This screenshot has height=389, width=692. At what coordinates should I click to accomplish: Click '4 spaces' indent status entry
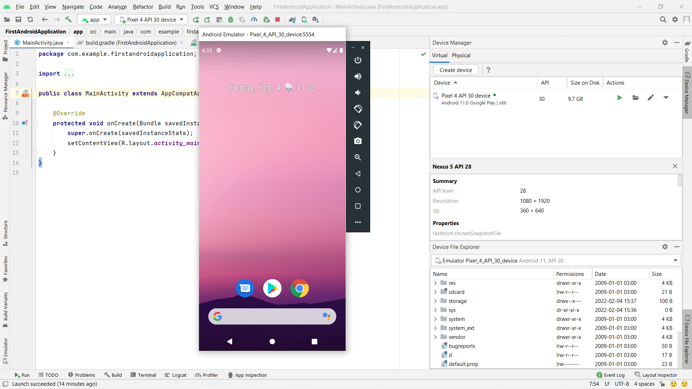(644, 384)
